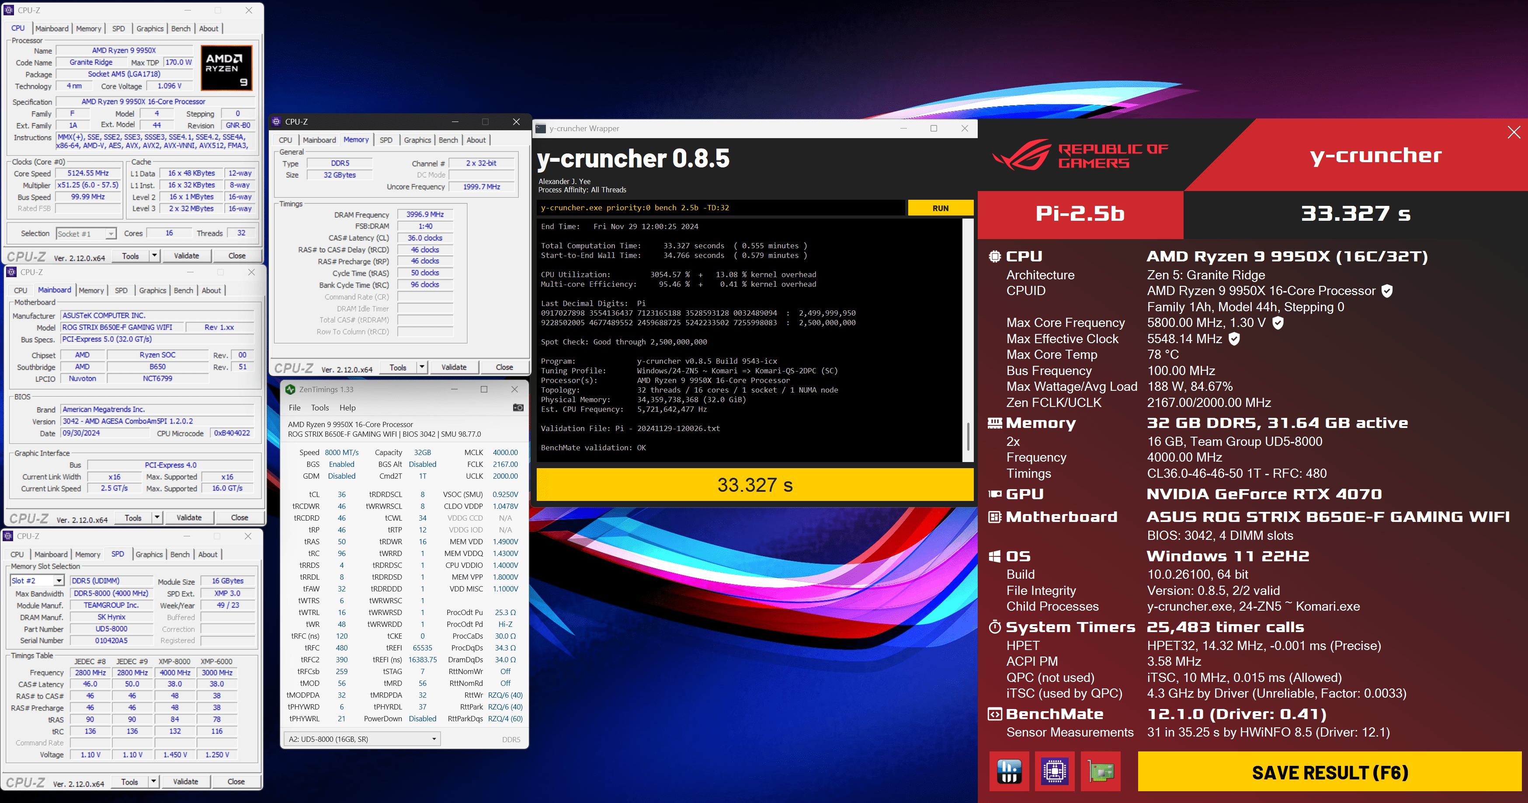Click Close button in CPU-Z Mainboard window
The width and height of the screenshot is (1528, 803).
[x=239, y=518]
